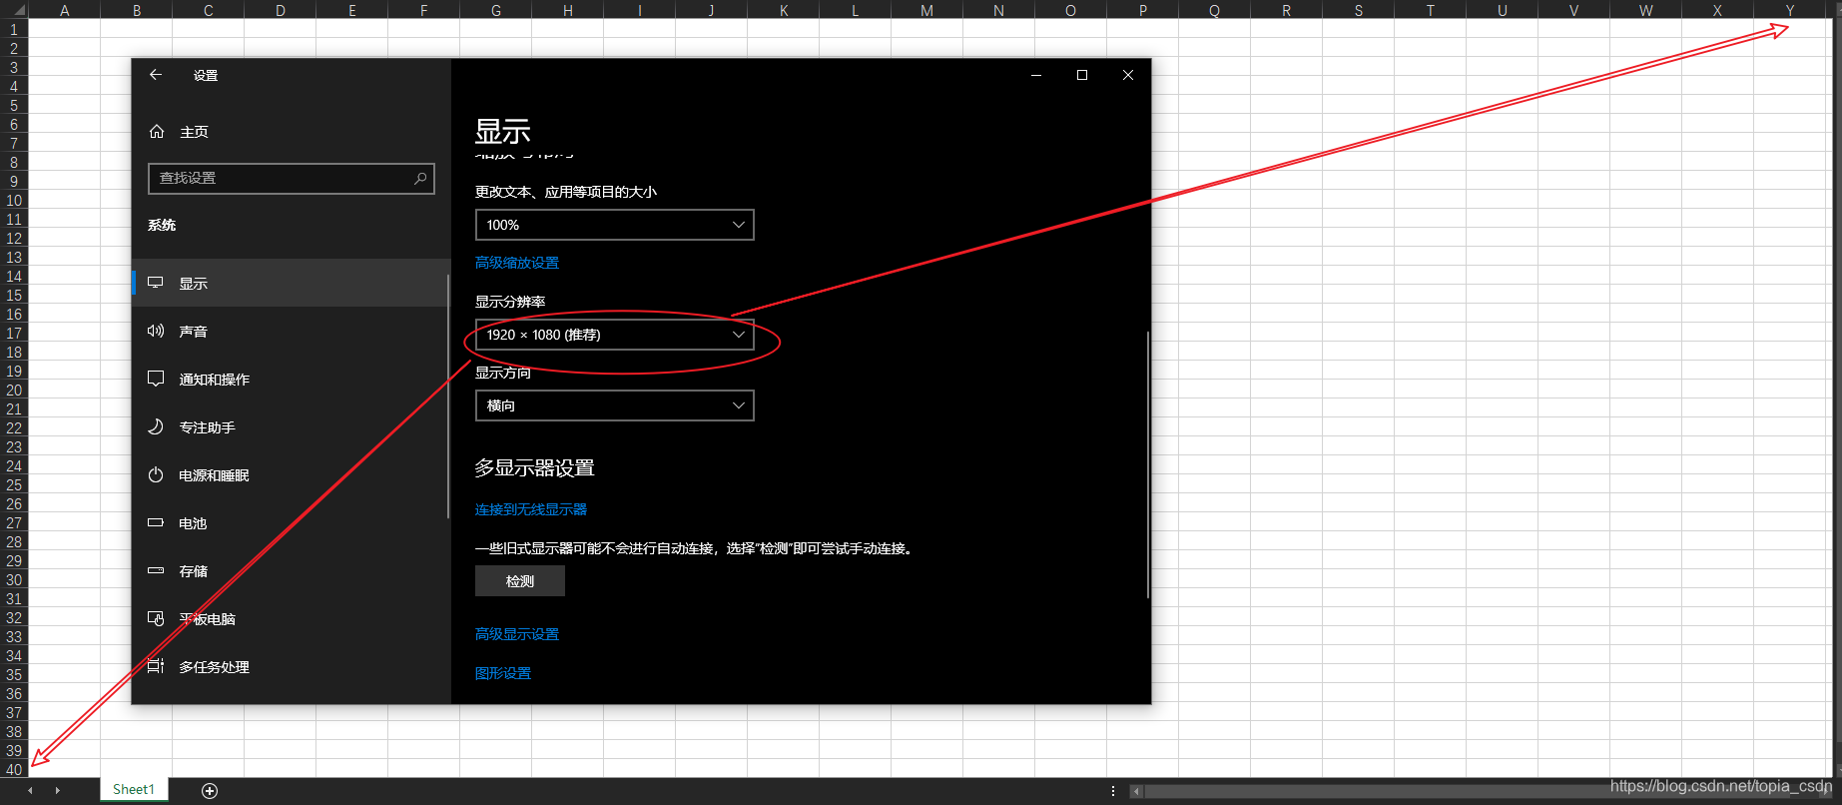
Task: Click the 存储 storage icon
Action: 156,570
